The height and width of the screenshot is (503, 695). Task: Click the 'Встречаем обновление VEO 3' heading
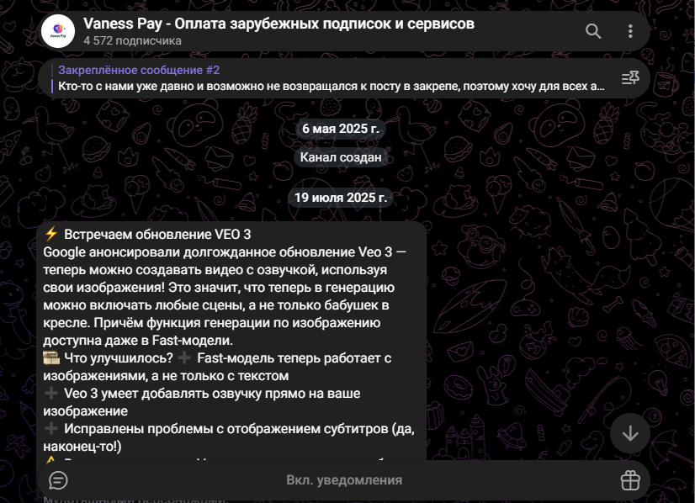click(x=157, y=235)
